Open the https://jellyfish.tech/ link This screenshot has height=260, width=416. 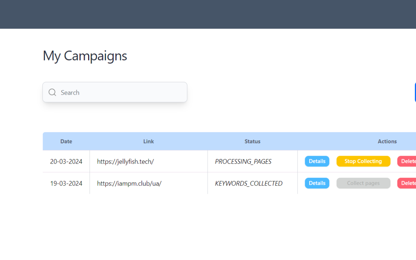click(125, 161)
